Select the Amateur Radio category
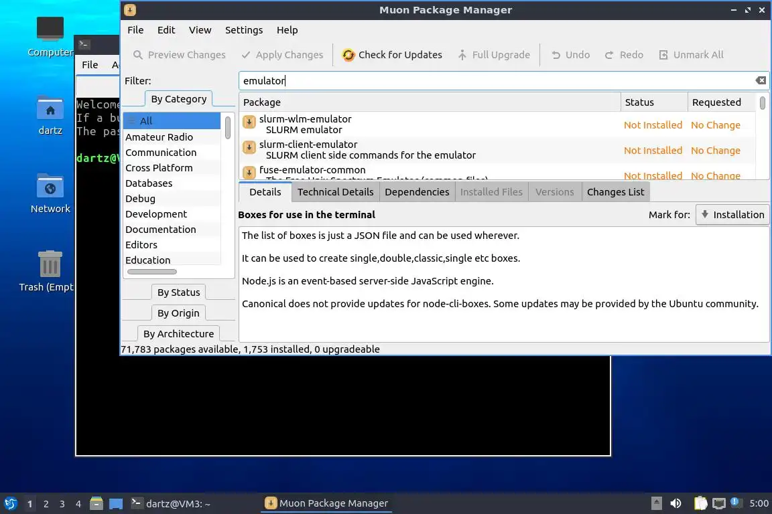 click(x=172, y=137)
